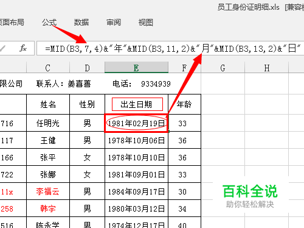The width and height of the screenshot is (304, 228).
Task: Select age cell showing 34
Action: tap(184, 208)
